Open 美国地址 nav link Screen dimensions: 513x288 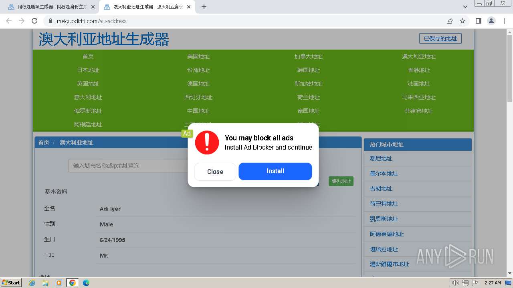(198, 56)
